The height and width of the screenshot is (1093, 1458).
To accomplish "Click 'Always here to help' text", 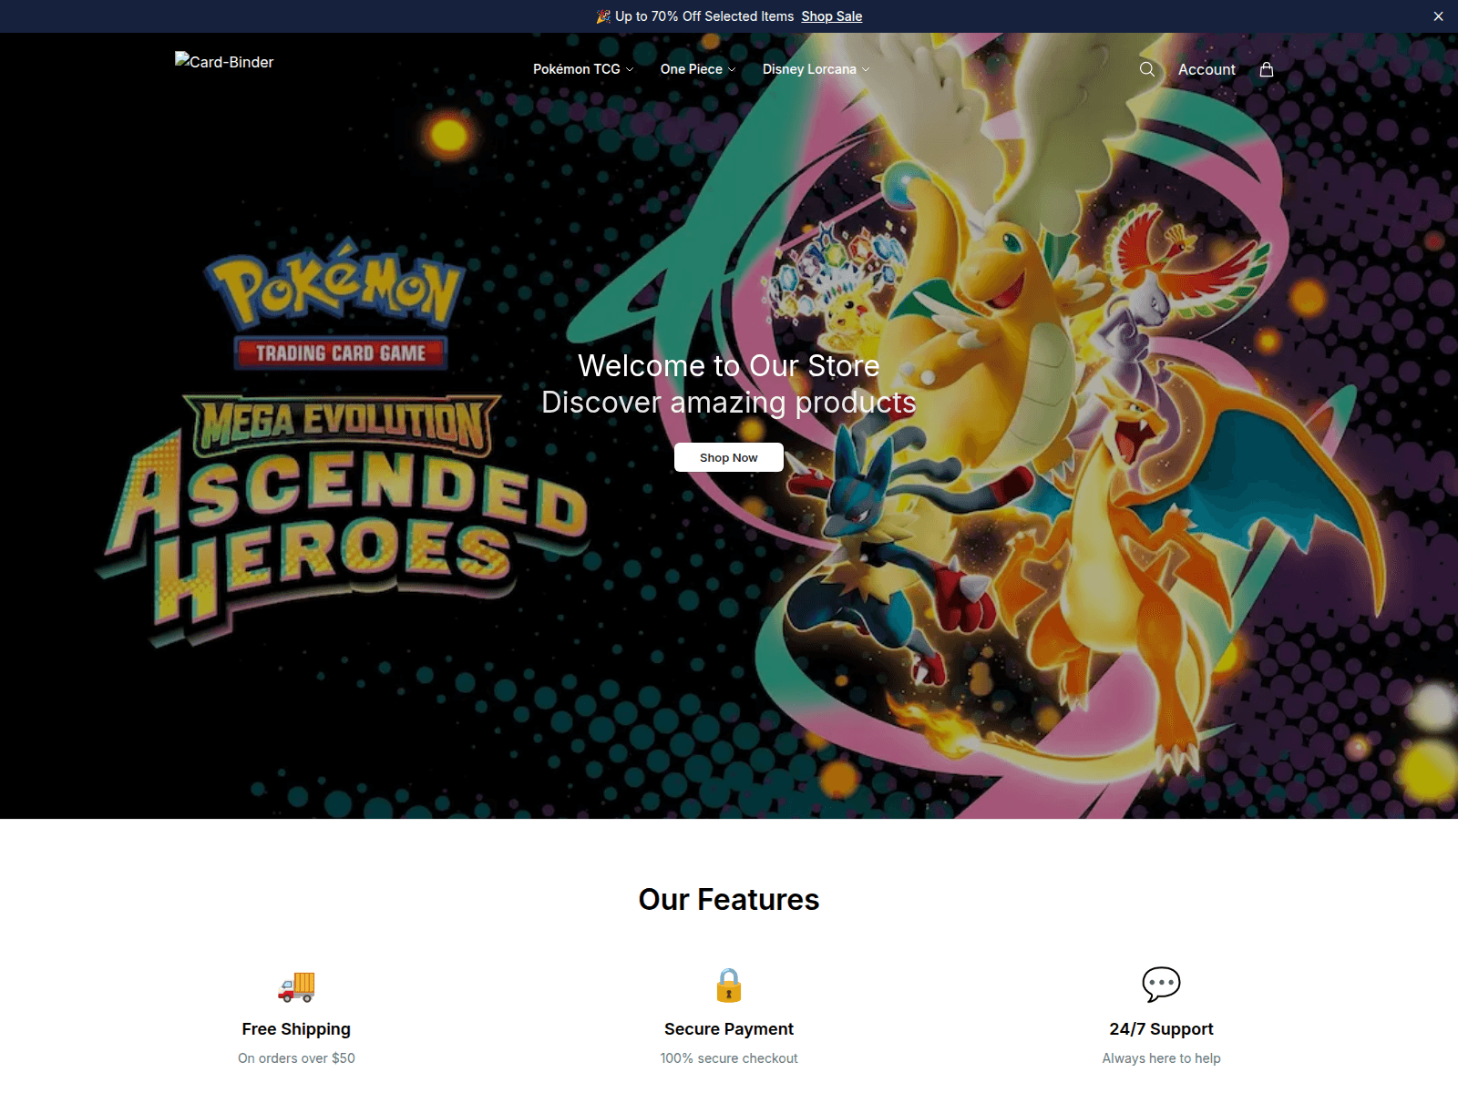I will click(1161, 1058).
